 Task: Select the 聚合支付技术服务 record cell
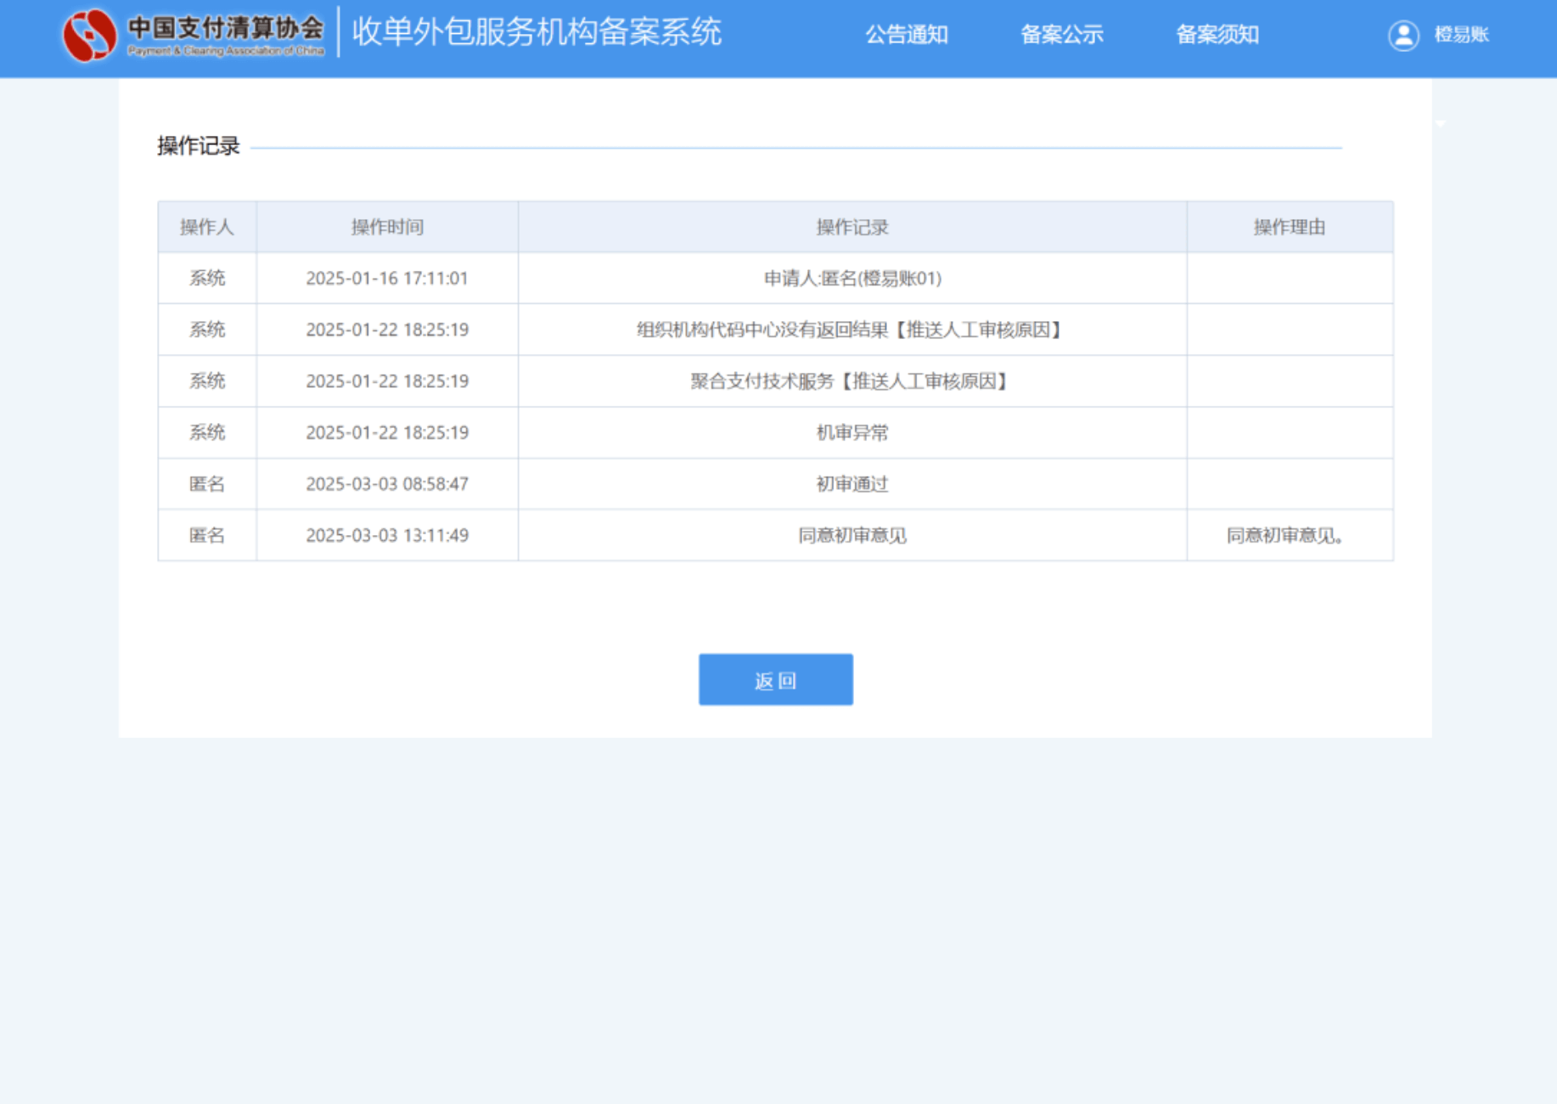click(852, 381)
